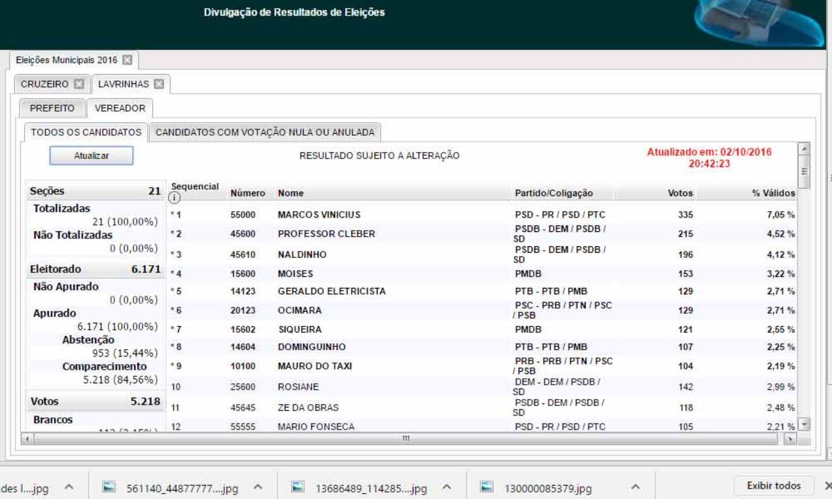Select candidate PROFESSOR CLEBER row
Image resolution: width=832 pixels, height=499 pixels.
(482, 234)
